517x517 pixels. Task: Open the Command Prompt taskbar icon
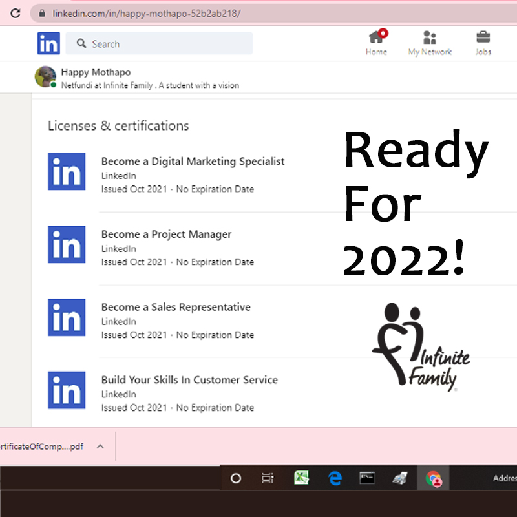click(367, 478)
